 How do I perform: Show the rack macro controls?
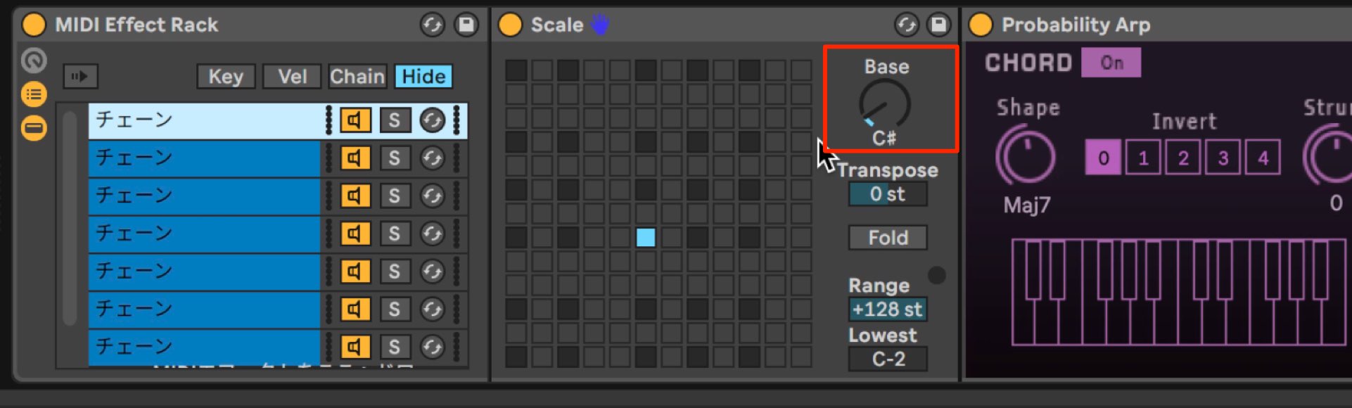33,60
